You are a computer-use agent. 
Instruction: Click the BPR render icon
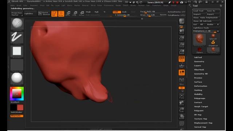[x=182, y=21]
